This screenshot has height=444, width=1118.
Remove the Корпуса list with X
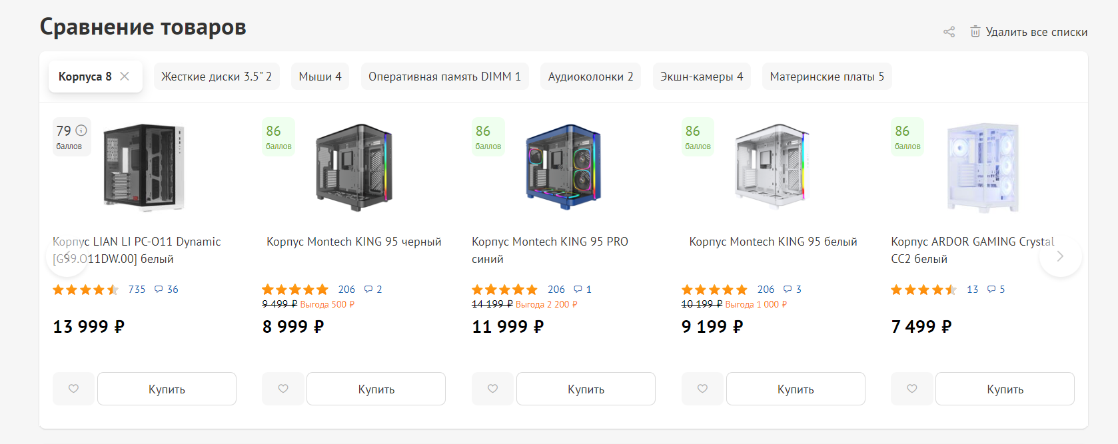click(x=125, y=76)
